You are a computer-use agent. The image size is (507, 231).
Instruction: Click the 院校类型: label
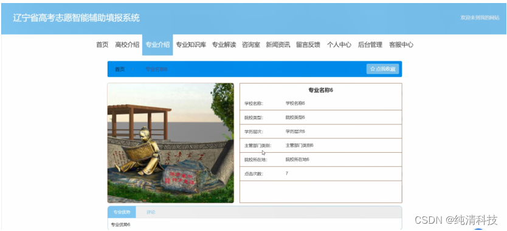point(253,118)
